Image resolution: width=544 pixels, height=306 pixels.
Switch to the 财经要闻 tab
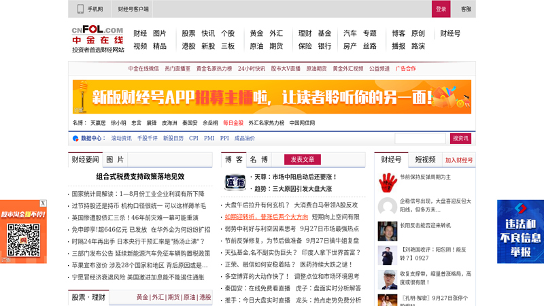(x=86, y=160)
